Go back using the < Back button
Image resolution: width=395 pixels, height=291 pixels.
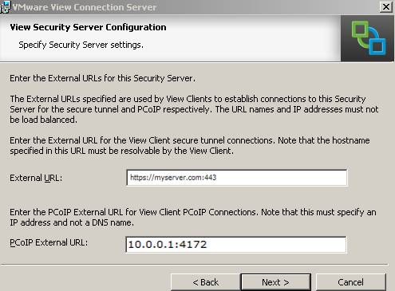point(205,282)
